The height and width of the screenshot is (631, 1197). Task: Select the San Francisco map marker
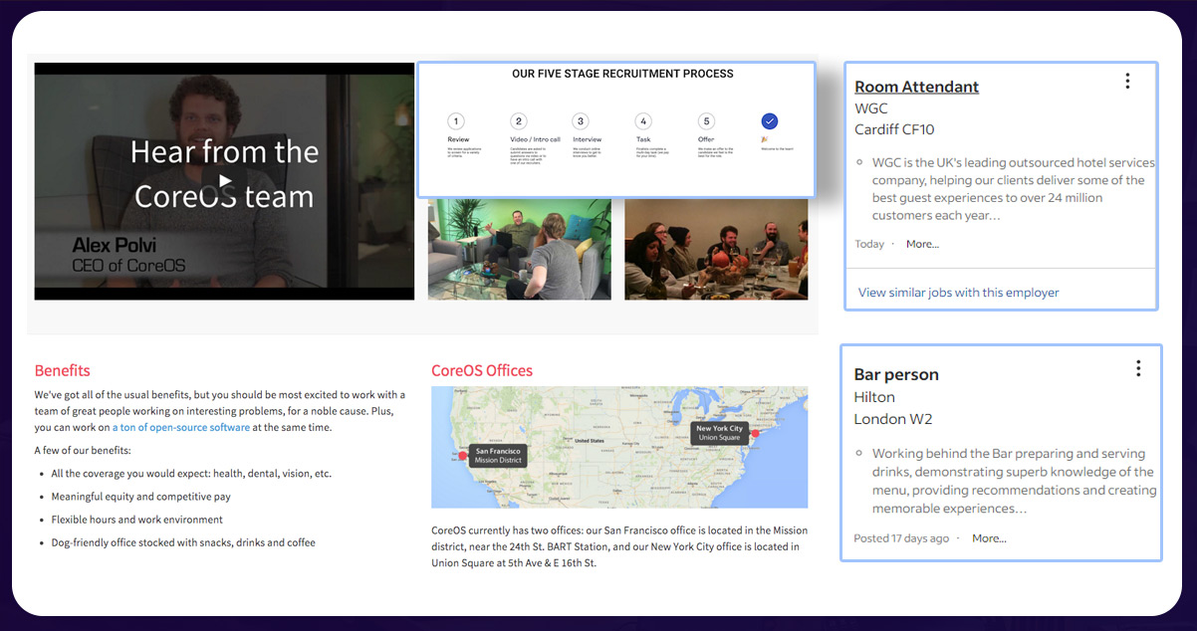coord(462,456)
